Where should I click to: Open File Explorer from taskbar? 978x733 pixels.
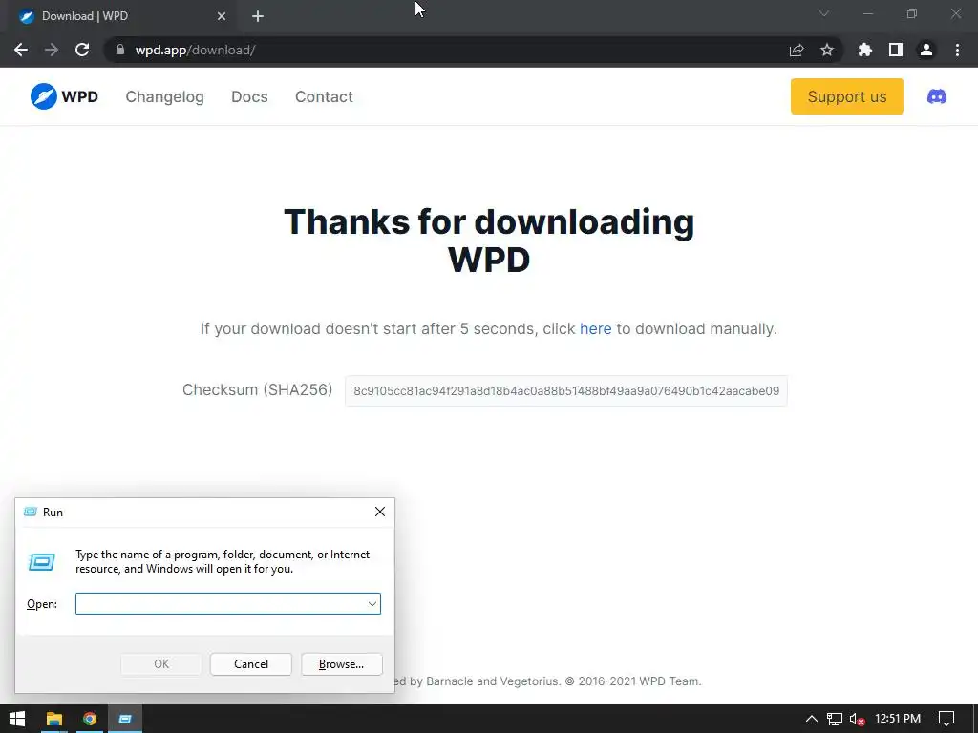(54, 719)
